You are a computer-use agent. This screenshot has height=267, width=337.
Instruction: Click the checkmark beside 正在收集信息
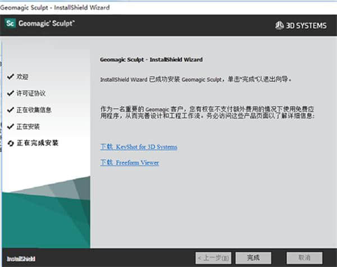pos(10,110)
